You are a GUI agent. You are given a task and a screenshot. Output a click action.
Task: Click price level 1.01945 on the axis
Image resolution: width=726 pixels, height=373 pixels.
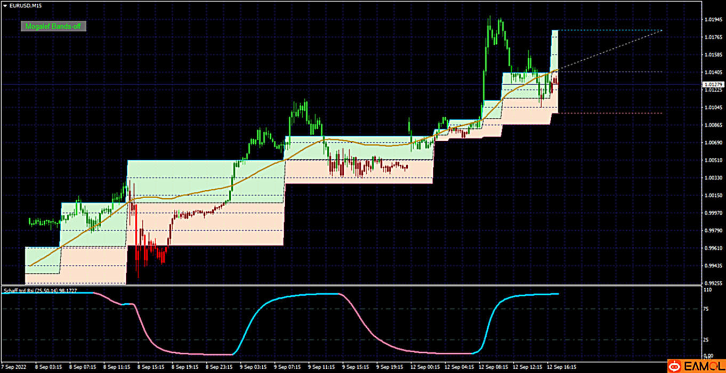pyautogui.click(x=713, y=19)
